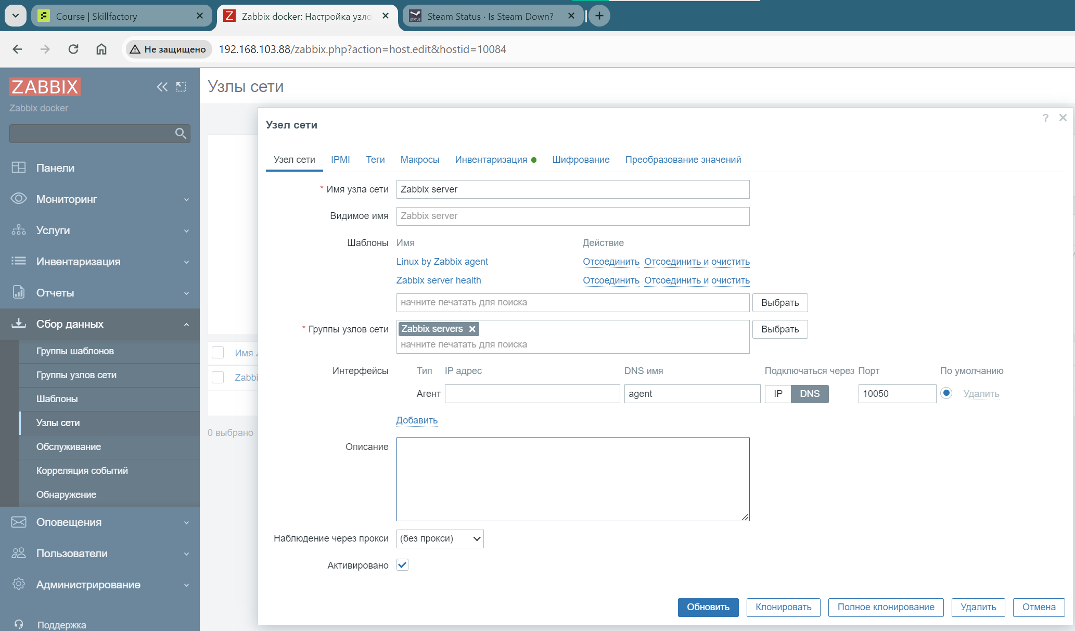Click inside the Описание text area

(x=572, y=479)
